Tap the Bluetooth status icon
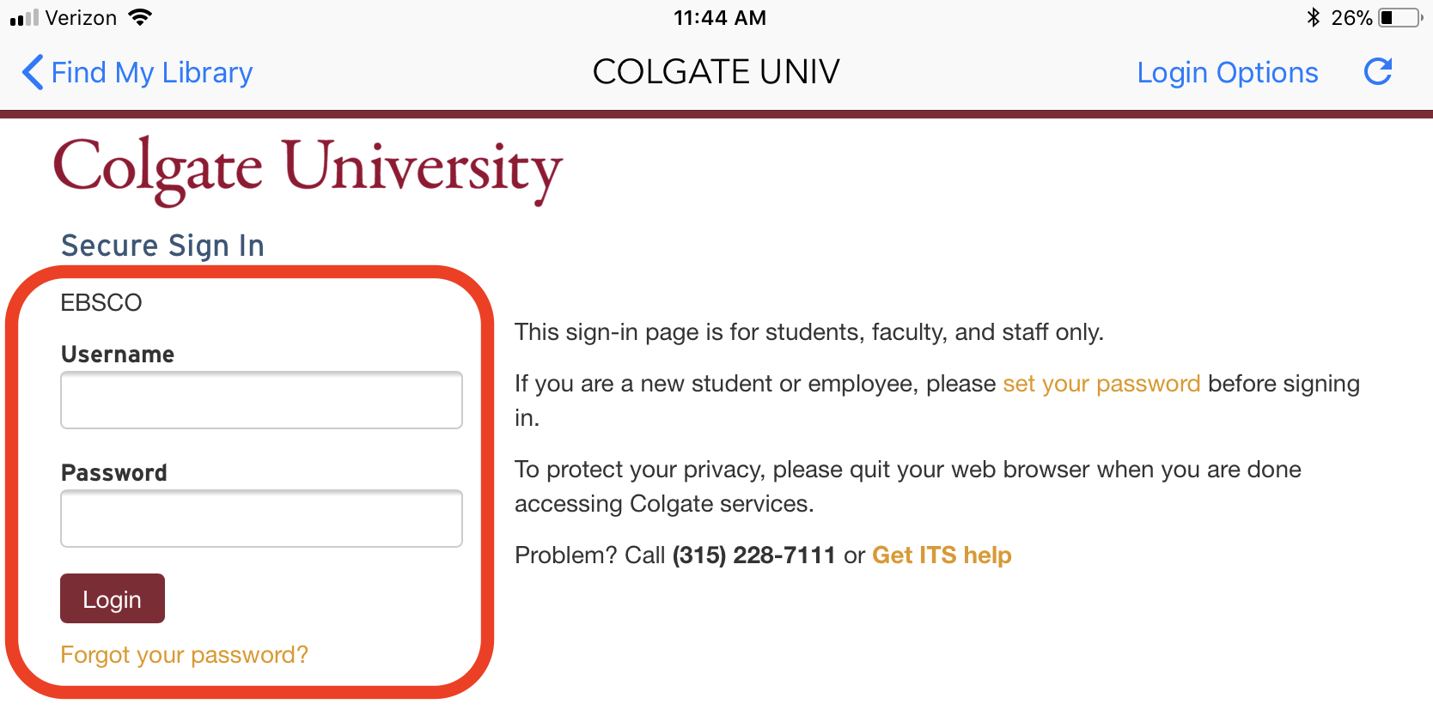 click(1313, 16)
